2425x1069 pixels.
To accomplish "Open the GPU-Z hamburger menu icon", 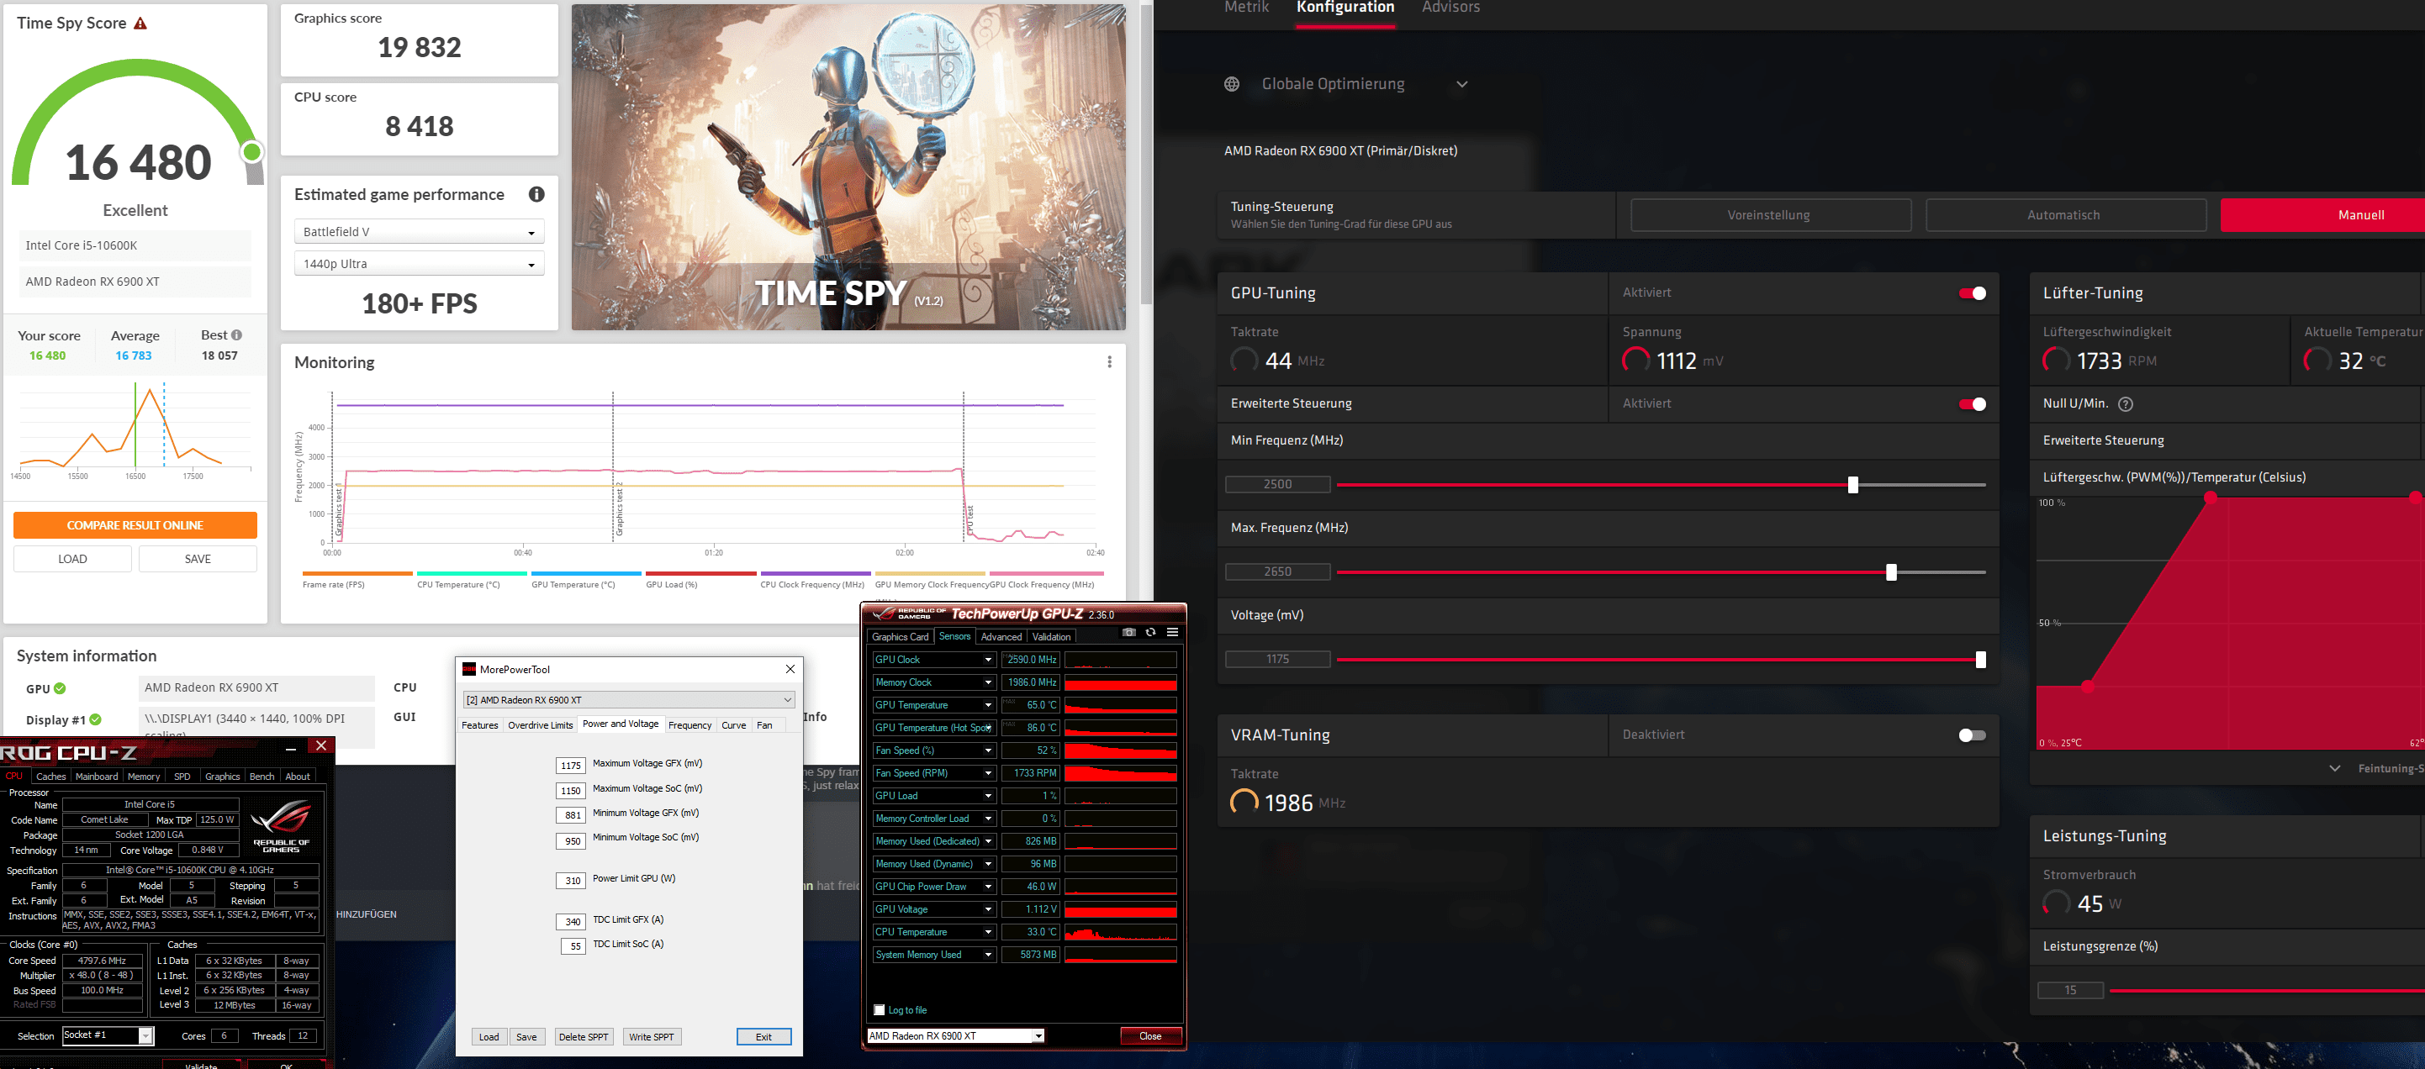I will tap(1173, 632).
